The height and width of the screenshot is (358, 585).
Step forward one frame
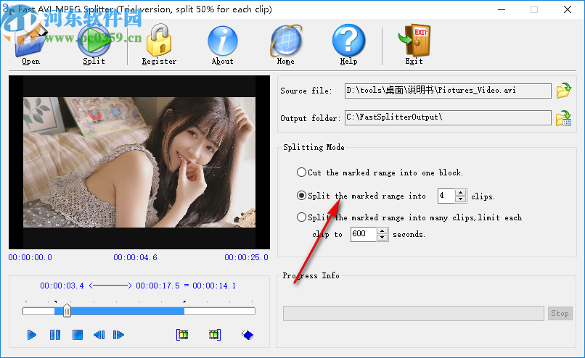click(x=118, y=335)
